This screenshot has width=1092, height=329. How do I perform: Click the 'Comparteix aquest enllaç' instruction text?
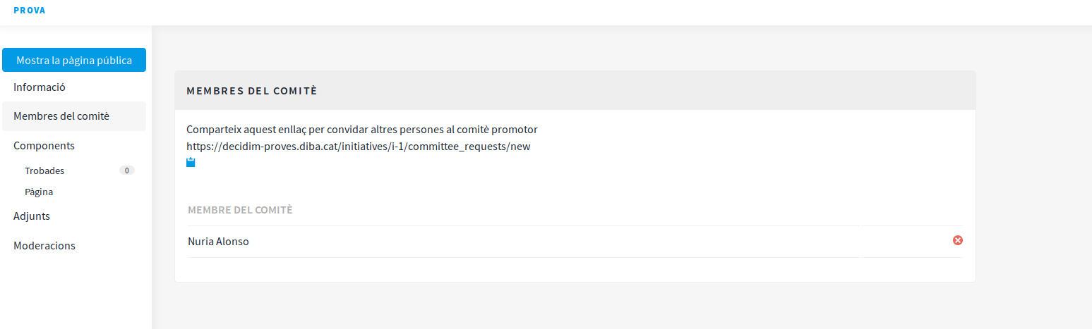(361, 130)
